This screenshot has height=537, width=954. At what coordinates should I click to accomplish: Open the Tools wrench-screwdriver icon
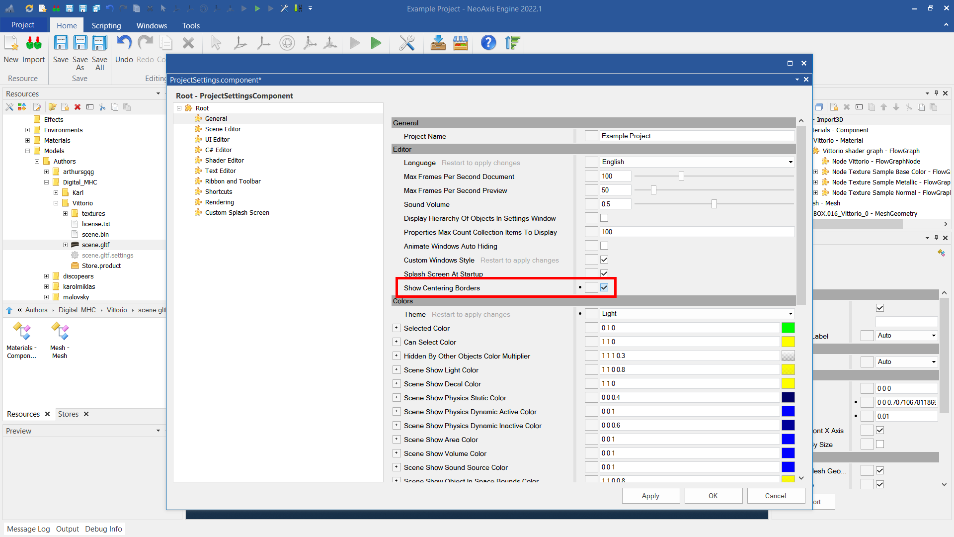[406, 43]
